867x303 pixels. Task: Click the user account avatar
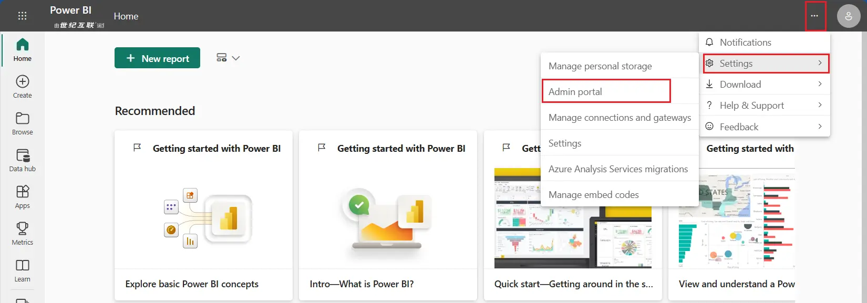click(848, 16)
